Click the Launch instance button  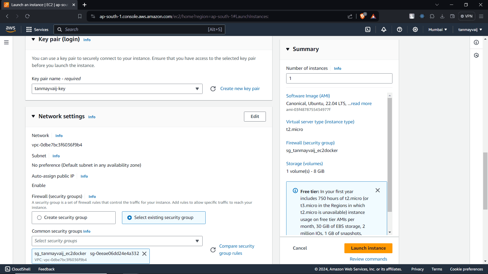(368, 248)
